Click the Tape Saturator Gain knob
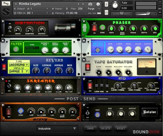 (99, 72)
